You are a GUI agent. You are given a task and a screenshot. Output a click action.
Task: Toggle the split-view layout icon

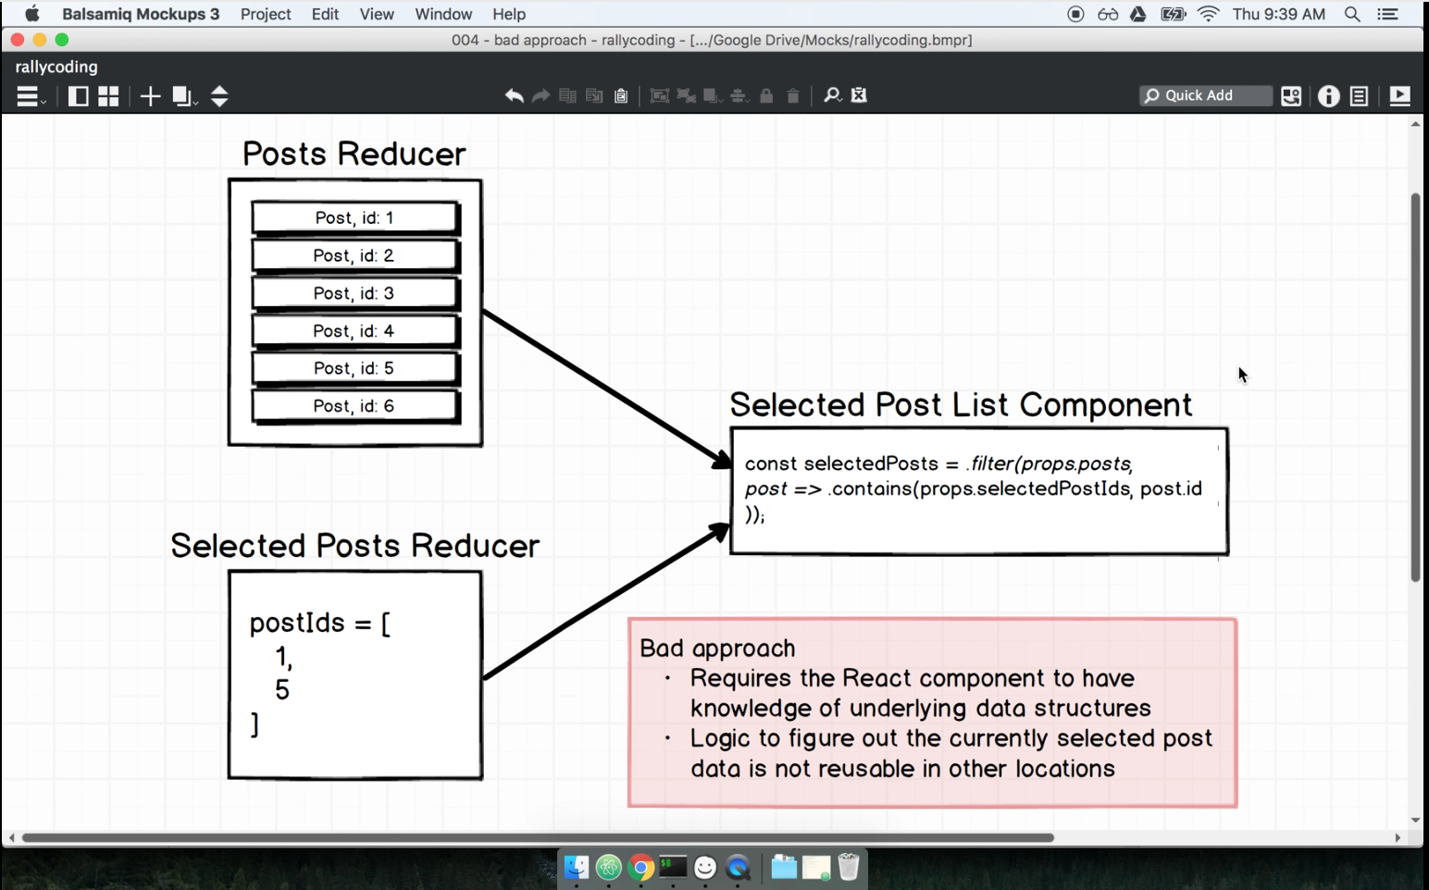(78, 96)
